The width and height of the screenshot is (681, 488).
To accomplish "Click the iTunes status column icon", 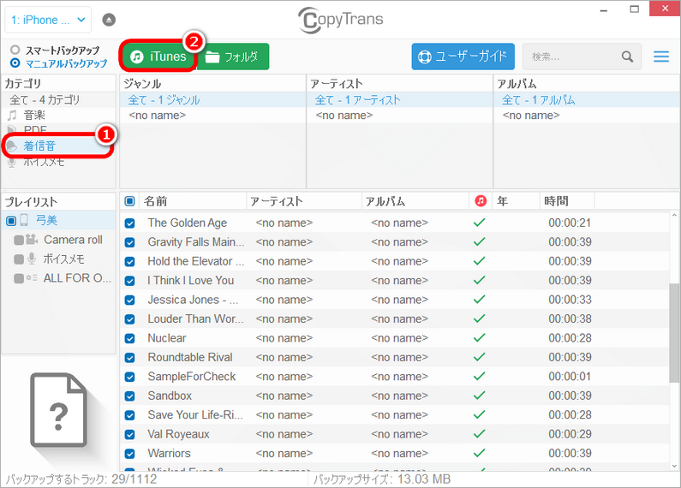I will pos(481,201).
